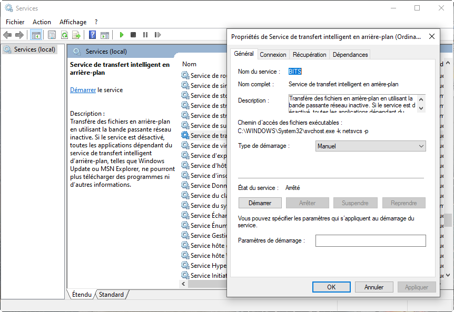454x312 pixels.
Task: Click gear icon of Service de vir… row
Action: 185,145
